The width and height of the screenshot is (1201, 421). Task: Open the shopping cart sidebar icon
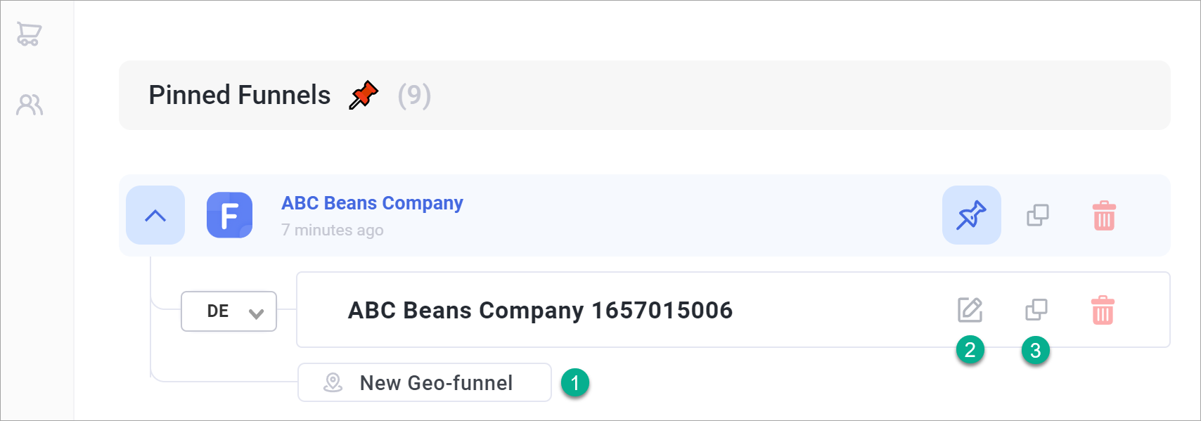[29, 34]
